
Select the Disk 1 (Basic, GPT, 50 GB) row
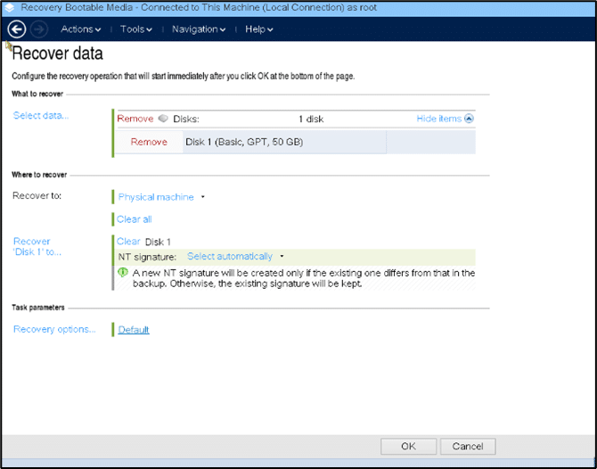click(x=295, y=142)
